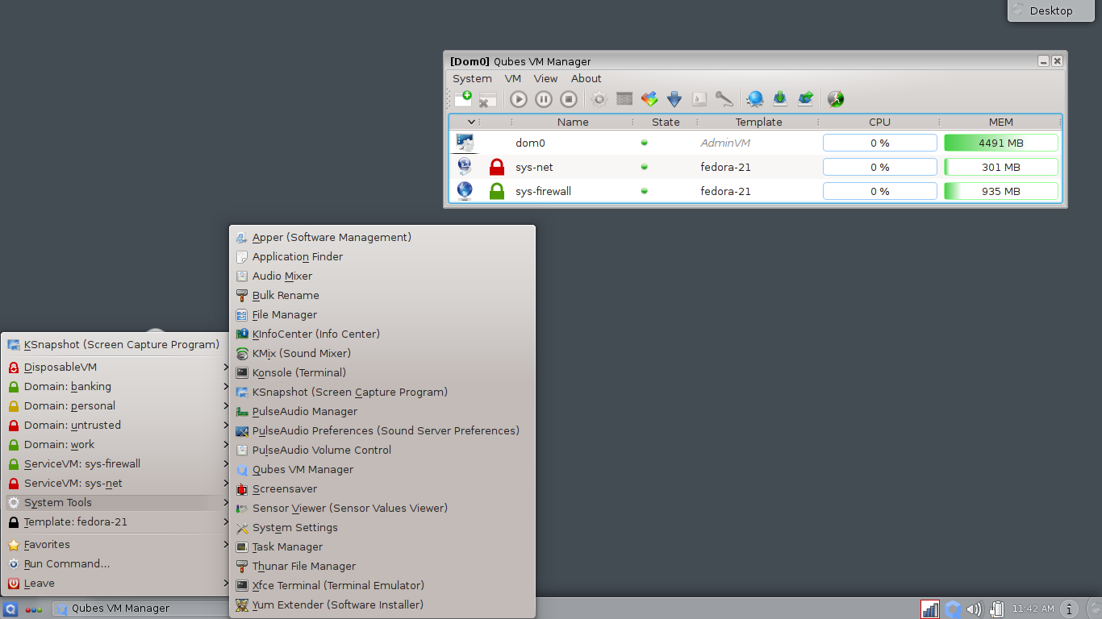Click the backup VMs export icon

[805, 99]
